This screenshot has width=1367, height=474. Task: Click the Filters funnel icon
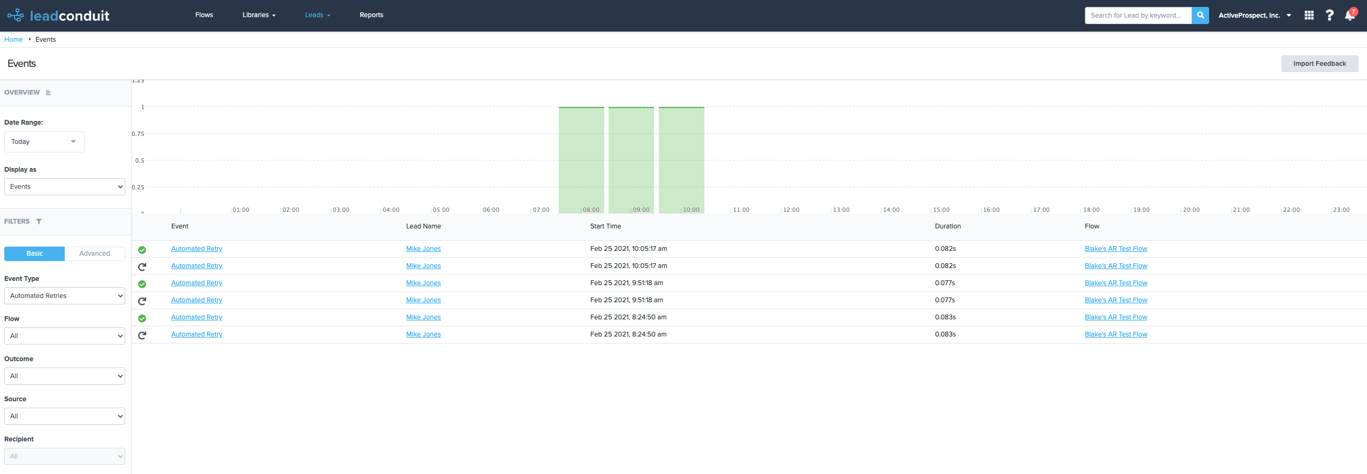point(39,221)
